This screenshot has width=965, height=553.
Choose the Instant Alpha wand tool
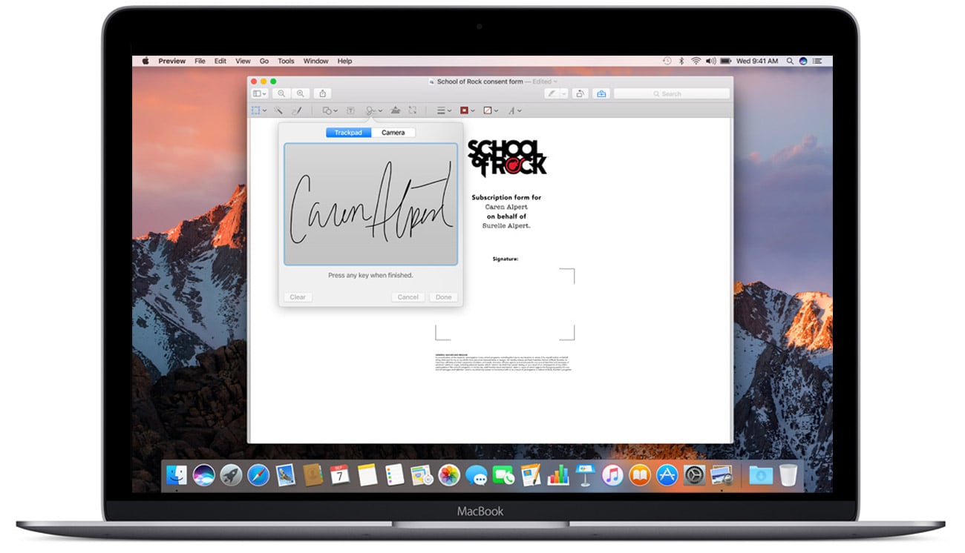(279, 110)
